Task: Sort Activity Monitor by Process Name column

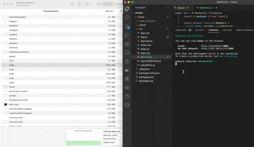Action: pyautogui.click(x=51, y=11)
